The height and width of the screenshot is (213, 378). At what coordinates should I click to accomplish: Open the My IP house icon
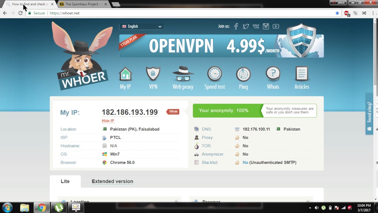tap(125, 74)
